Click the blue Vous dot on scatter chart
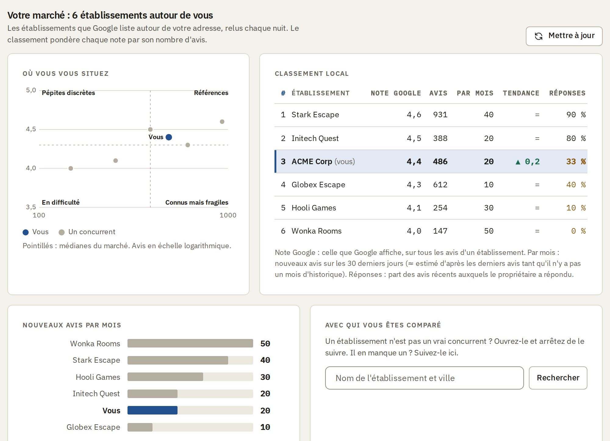The height and width of the screenshot is (441, 610). [x=169, y=137]
